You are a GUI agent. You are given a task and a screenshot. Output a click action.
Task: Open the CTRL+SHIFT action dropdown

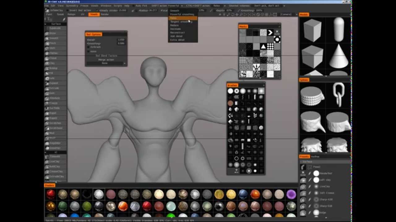[219, 6]
